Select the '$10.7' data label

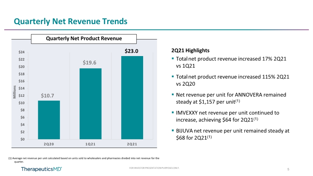(48, 96)
